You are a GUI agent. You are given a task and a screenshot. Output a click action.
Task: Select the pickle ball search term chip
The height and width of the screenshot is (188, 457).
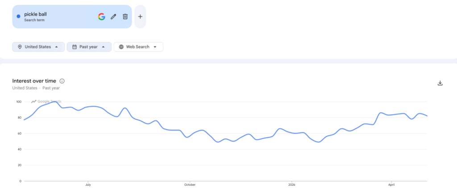[x=72, y=16]
